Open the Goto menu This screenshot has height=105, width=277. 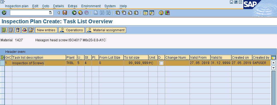[46, 6]
